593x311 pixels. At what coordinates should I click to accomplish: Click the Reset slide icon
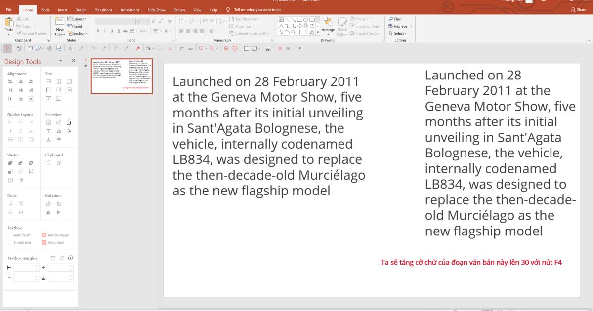tap(70, 26)
